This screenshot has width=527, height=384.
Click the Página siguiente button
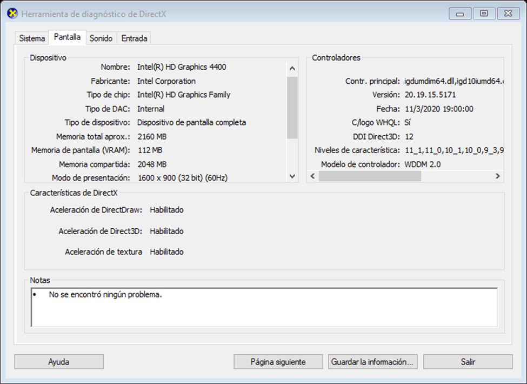278,362
